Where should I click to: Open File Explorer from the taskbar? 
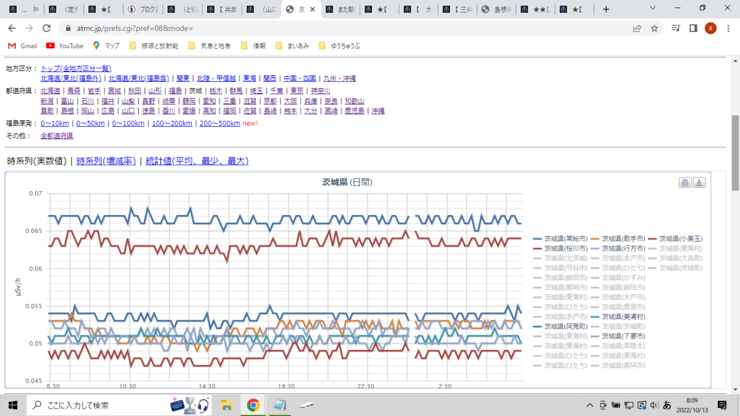226,405
